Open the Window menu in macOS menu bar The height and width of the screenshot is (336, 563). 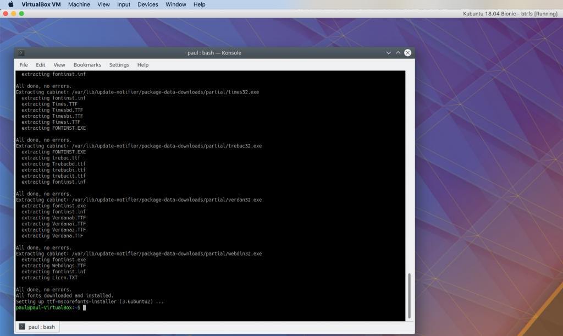[175, 4]
